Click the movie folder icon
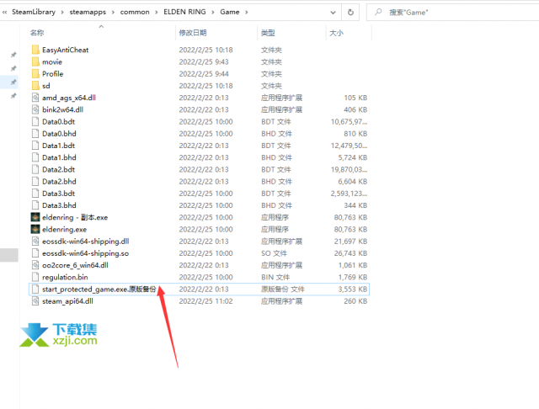 [35, 61]
